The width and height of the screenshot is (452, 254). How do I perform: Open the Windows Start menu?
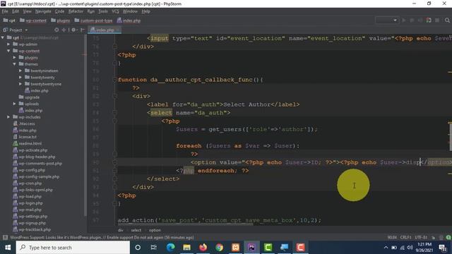8,248
